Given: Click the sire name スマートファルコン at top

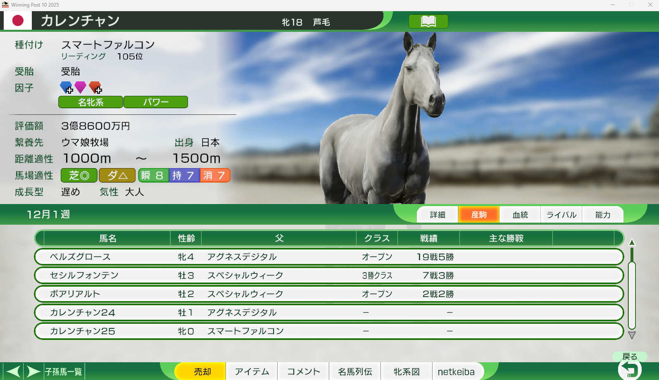Looking at the screenshot, I should pyautogui.click(x=108, y=45).
